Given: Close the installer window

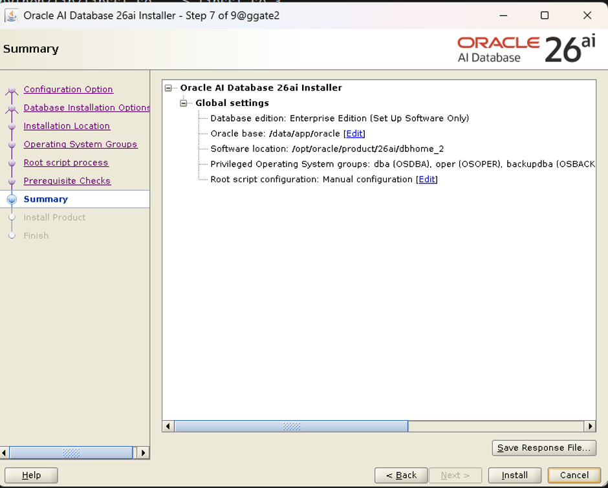Looking at the screenshot, I should coord(587,16).
